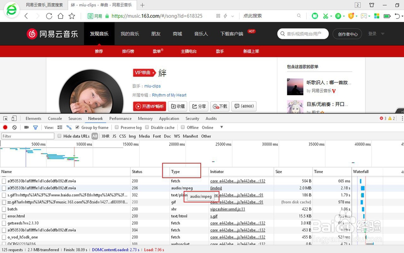Open the Performance DevTools tab

[120, 119]
